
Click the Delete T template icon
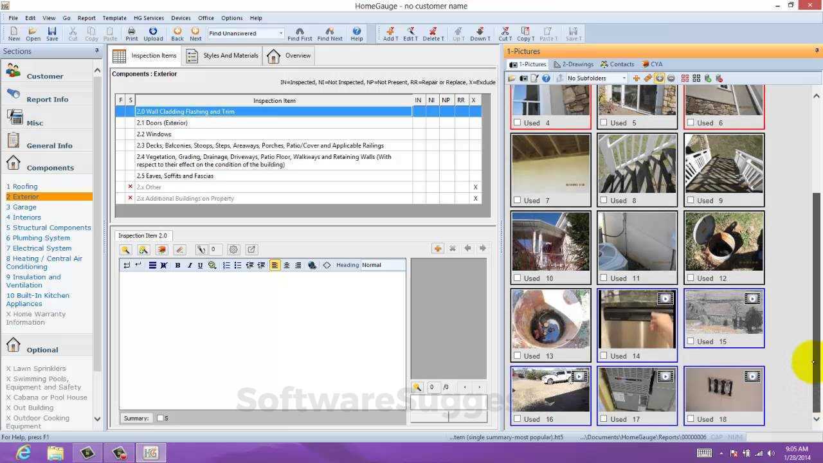433,33
